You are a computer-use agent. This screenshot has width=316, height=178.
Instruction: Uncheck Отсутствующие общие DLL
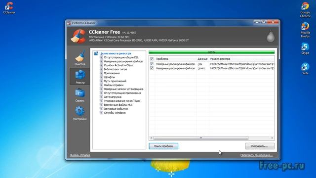tap(101, 57)
